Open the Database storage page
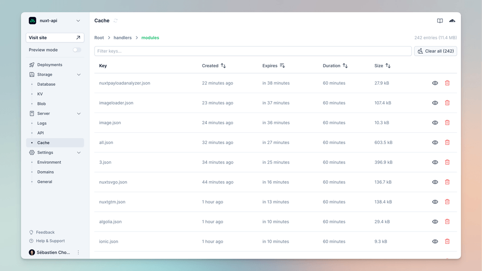This screenshot has width=482, height=271. point(46,84)
